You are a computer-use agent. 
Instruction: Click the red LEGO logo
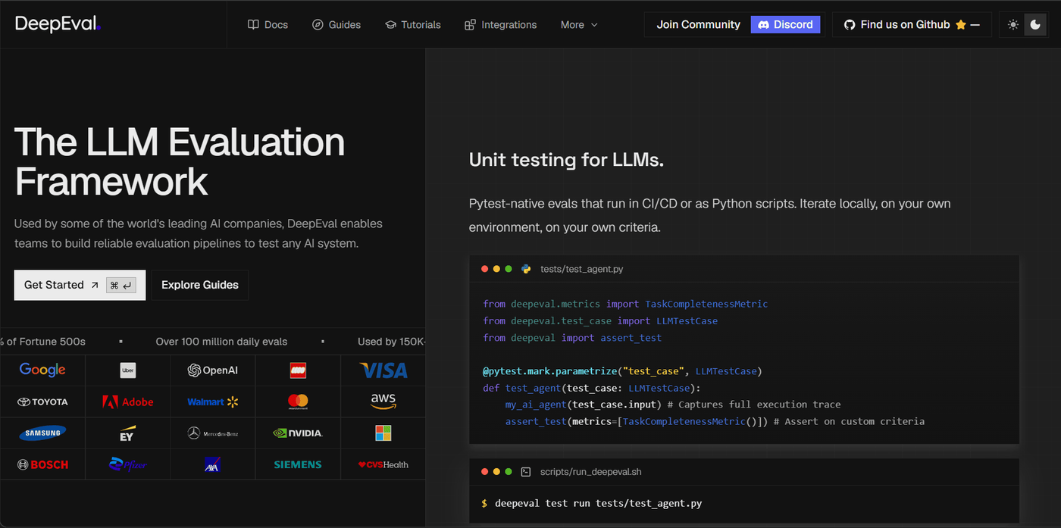[298, 370]
